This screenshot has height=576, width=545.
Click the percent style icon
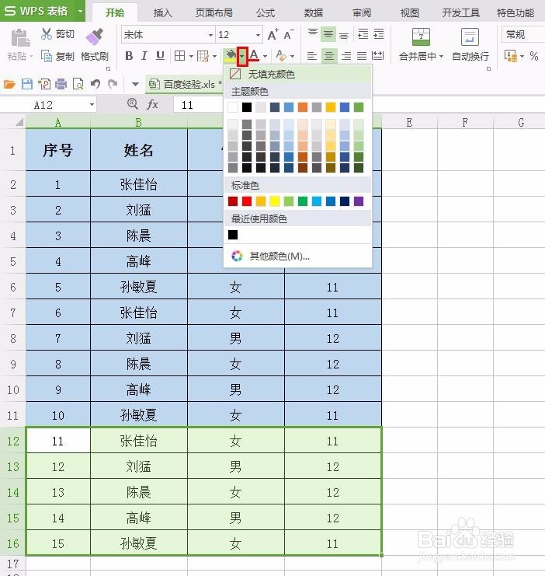(534, 56)
